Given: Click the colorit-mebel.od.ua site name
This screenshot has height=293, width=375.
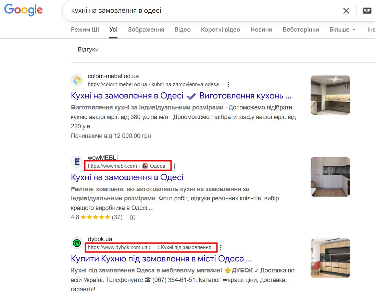Looking at the screenshot, I should point(113,76).
